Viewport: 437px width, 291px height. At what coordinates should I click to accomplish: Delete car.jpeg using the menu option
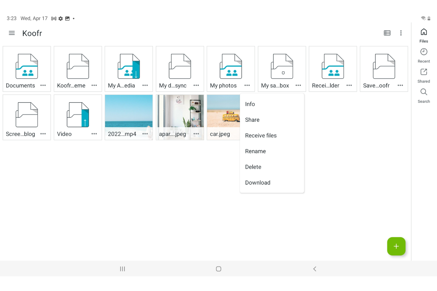253,167
